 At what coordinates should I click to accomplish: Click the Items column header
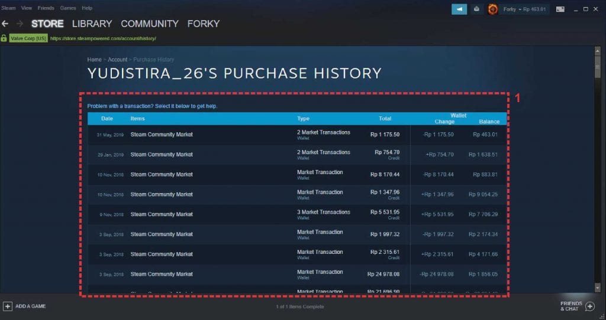click(137, 119)
